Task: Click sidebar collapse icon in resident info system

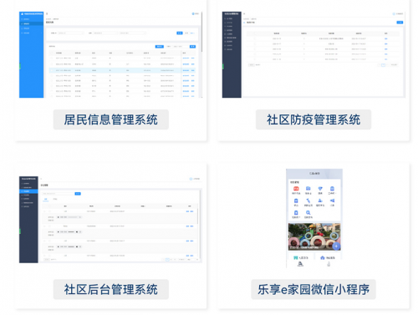Action: (x=47, y=13)
